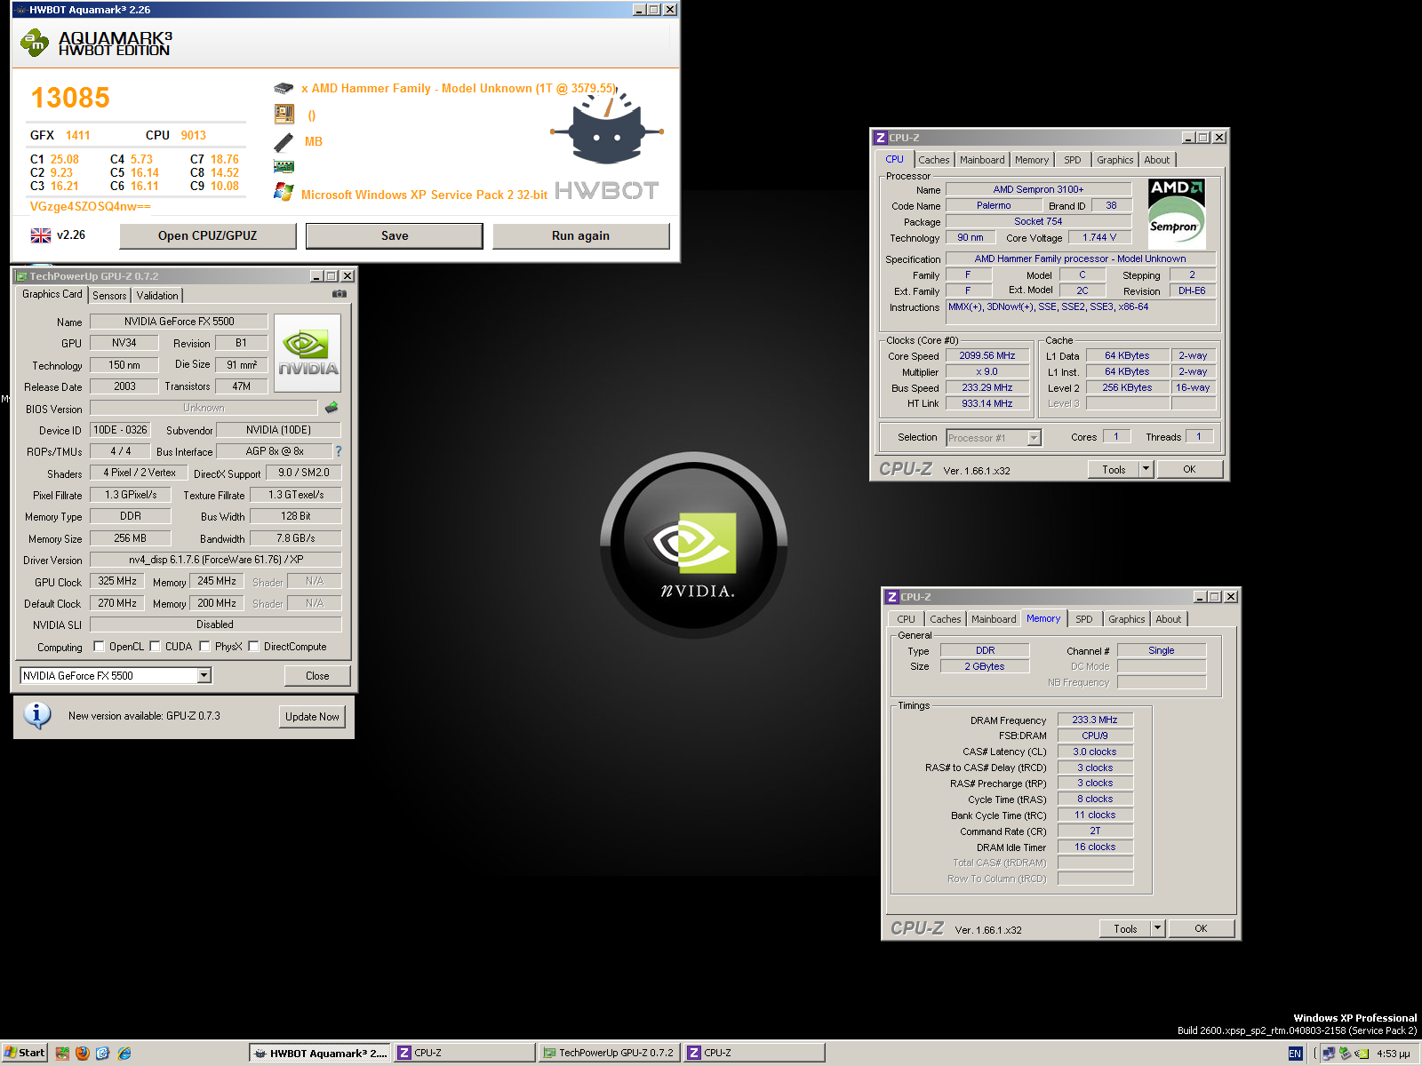Click the Windows logo icon in Aquamark
1422x1066 pixels.
[x=284, y=192]
